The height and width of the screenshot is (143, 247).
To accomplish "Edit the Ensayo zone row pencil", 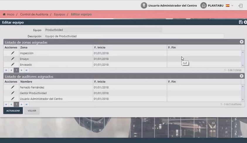I will 13,59.
